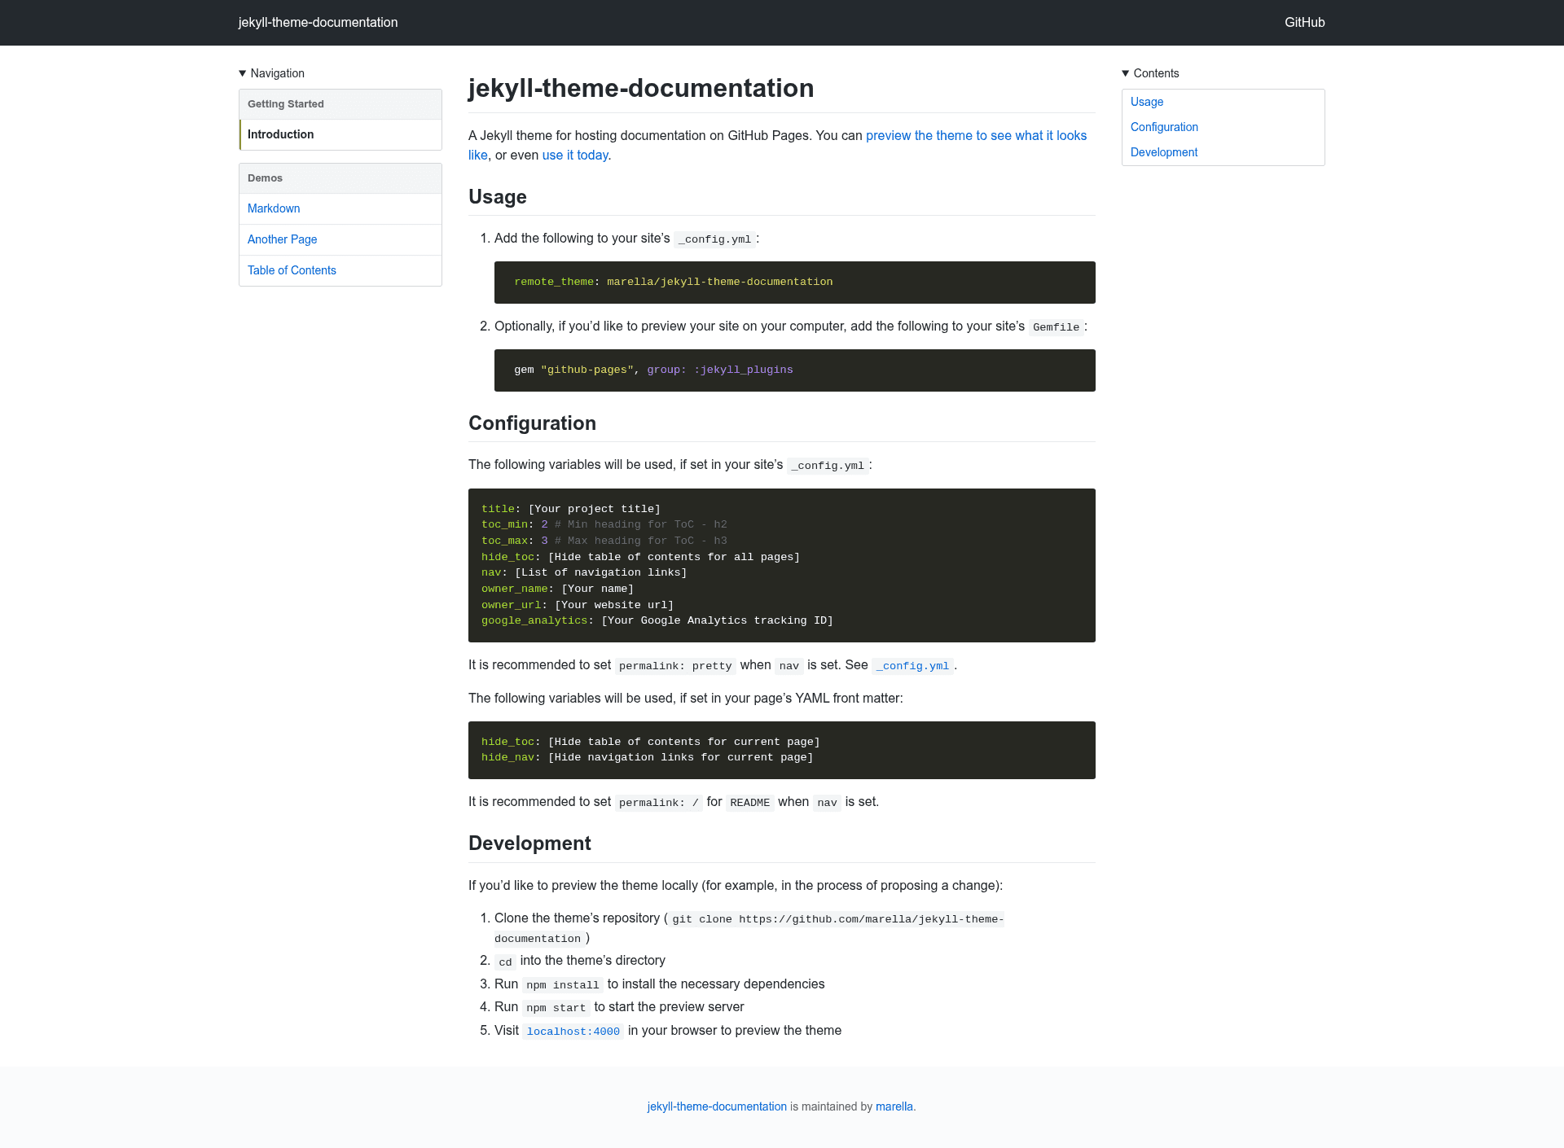Jump to Usage section from Contents
This screenshot has width=1564, height=1148.
click(x=1147, y=102)
